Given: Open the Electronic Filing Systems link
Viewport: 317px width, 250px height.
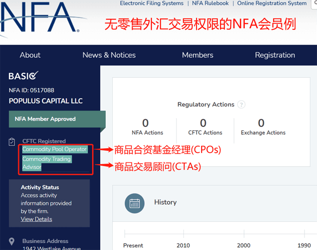Looking at the screenshot, I should tap(151, 3).
